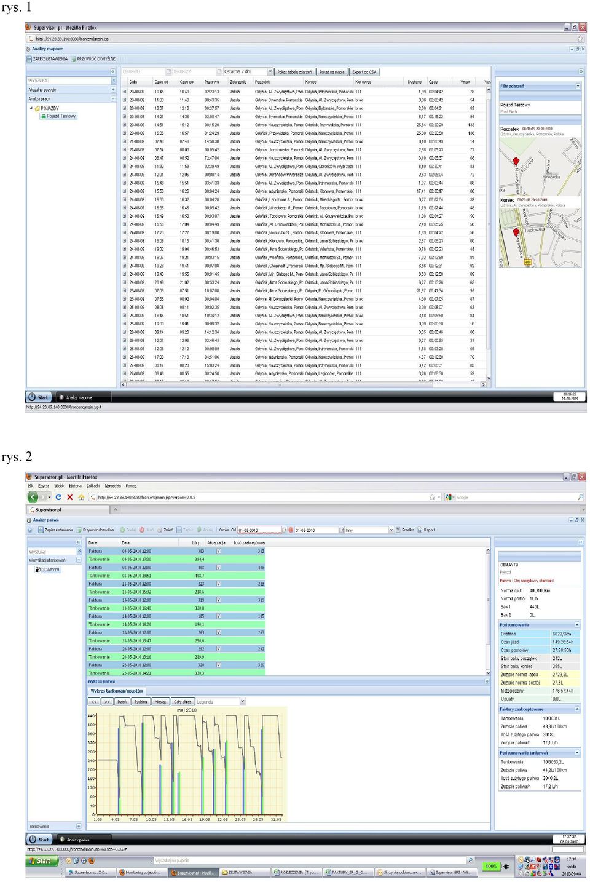Toggle Akceptacja checkbox for Faktura 22-05-2010
The height and width of the screenshot is (882, 590).
[x=219, y=665]
